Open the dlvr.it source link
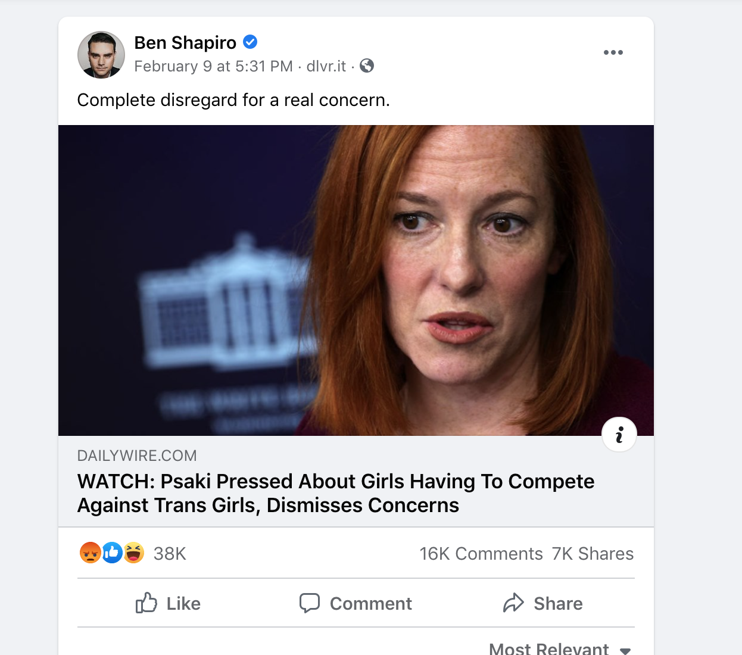 pyautogui.click(x=326, y=66)
